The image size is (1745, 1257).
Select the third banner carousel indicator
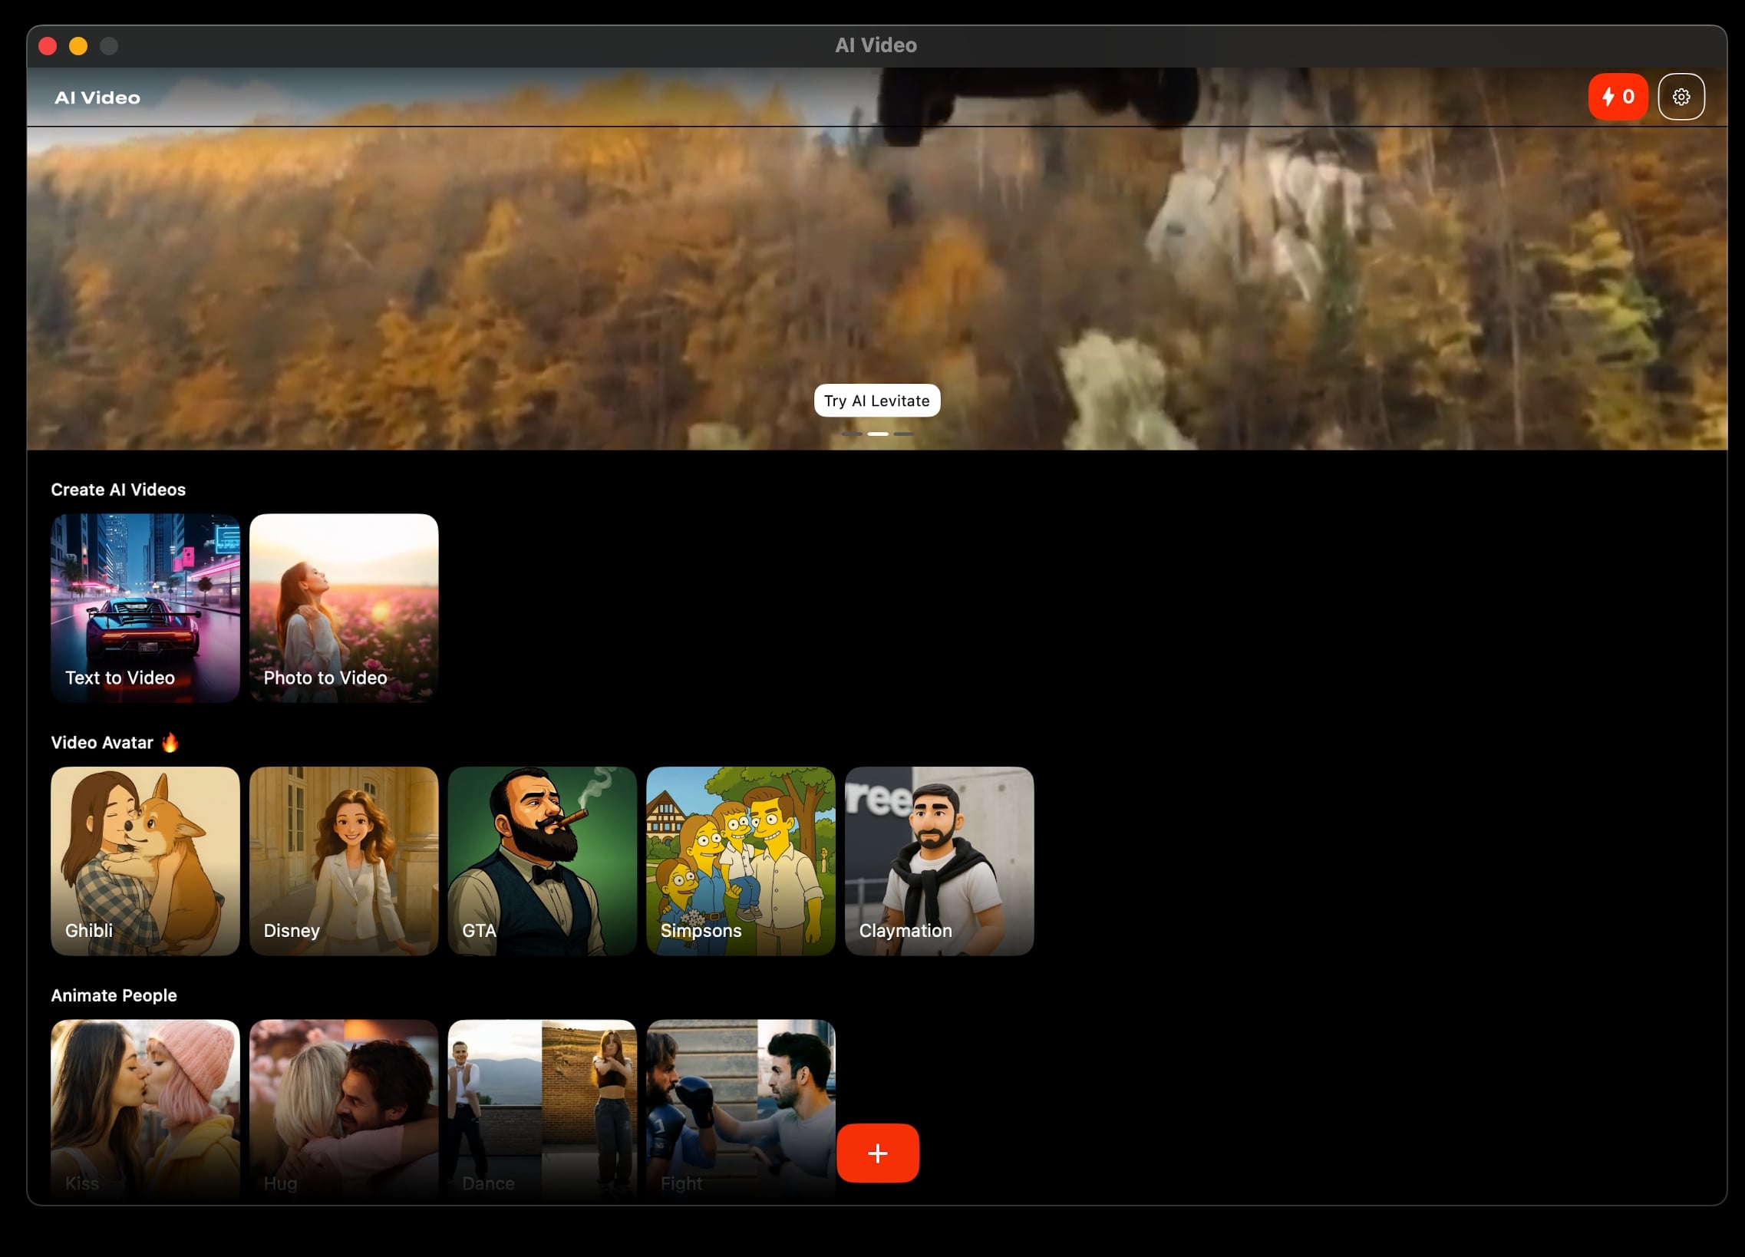tap(903, 434)
